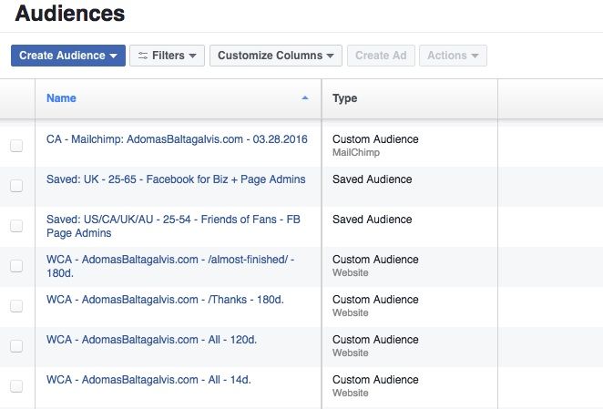603x409 pixels.
Task: Open WCA /almost-finished/ 180d audience
Action: pyautogui.click(x=170, y=266)
